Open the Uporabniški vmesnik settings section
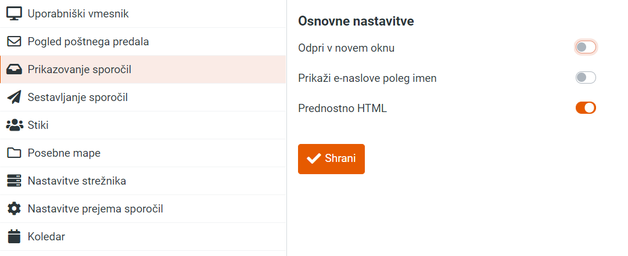628x256 pixels. coord(143,14)
